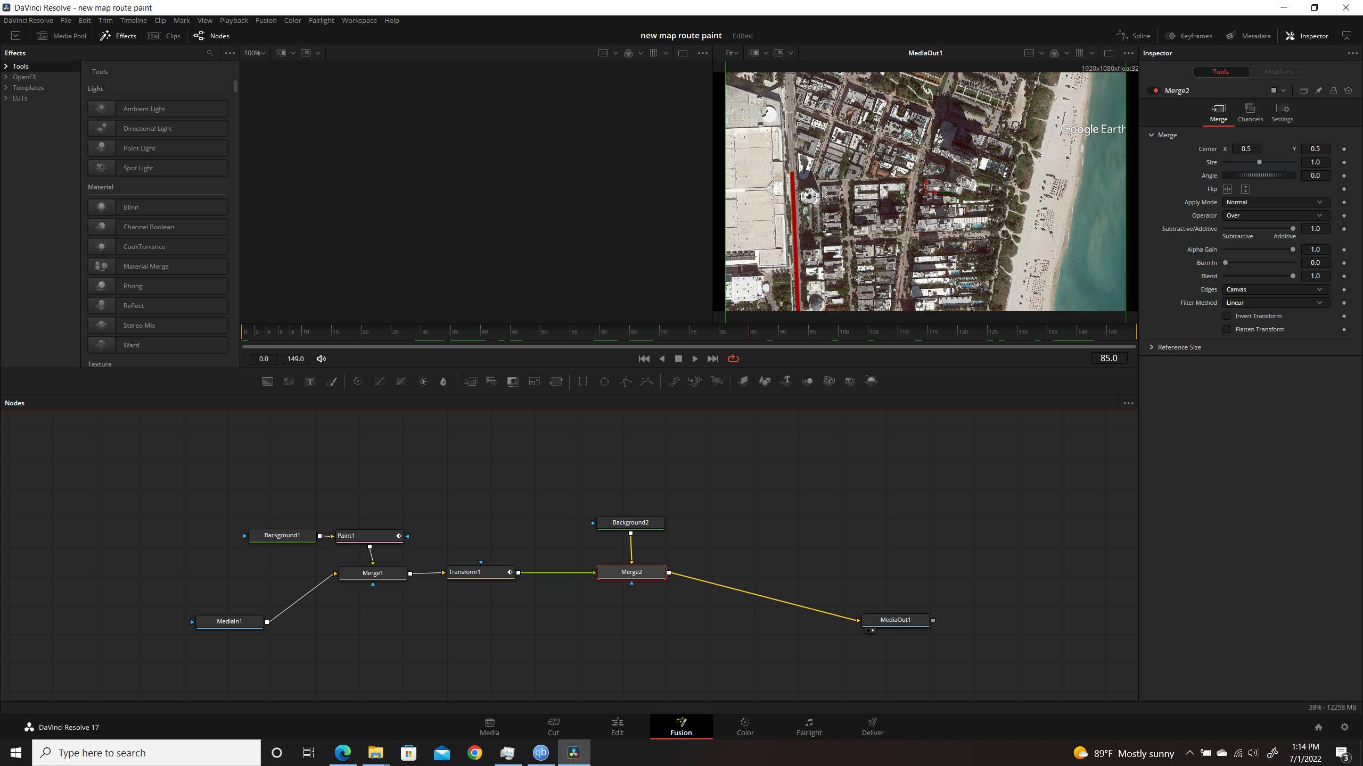Add an Ellipse mask from the toolbar
The width and height of the screenshot is (1363, 766).
click(604, 381)
